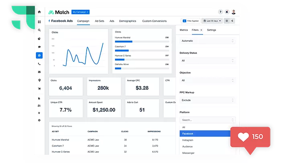Click the phone call tracking icon
Viewport: 281px width, 164px height.
tap(39, 64)
